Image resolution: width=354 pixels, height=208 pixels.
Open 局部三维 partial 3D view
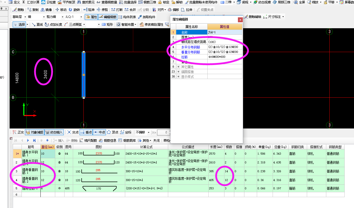tap(281, 2)
